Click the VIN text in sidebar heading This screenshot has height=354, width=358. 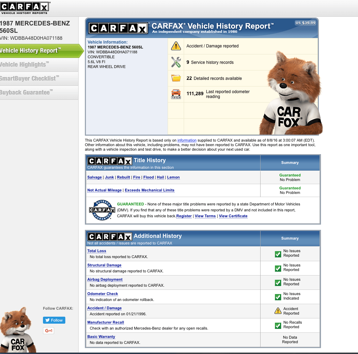tap(31, 38)
